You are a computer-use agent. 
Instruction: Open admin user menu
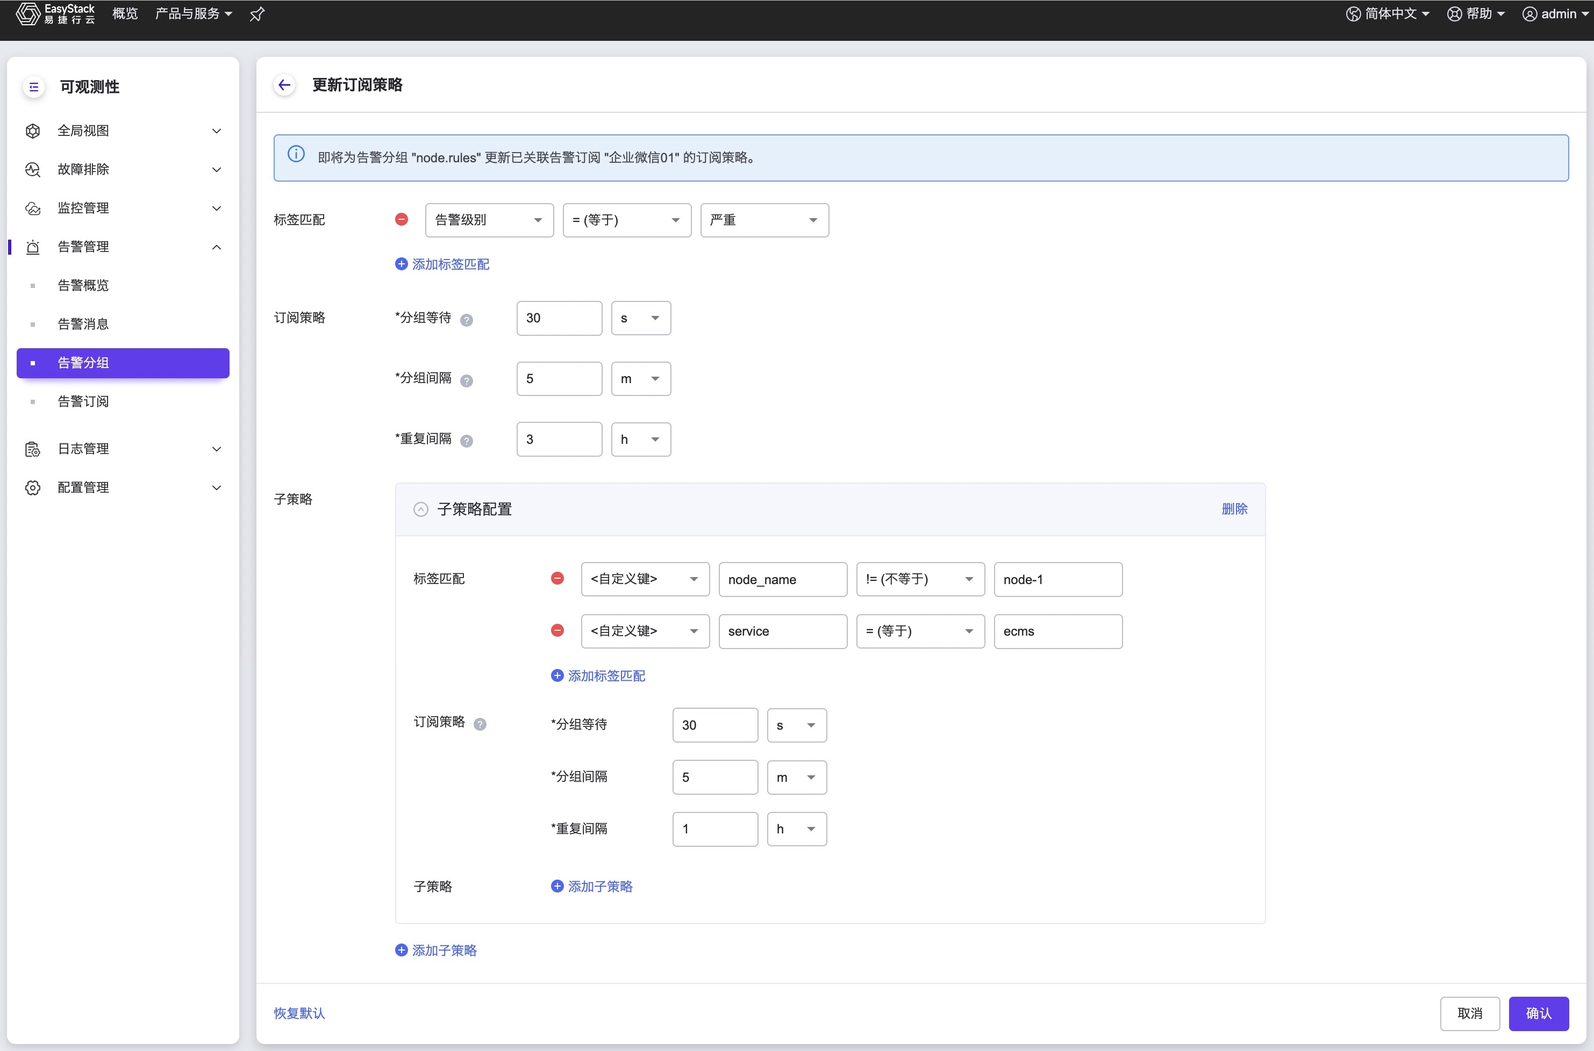tap(1556, 13)
